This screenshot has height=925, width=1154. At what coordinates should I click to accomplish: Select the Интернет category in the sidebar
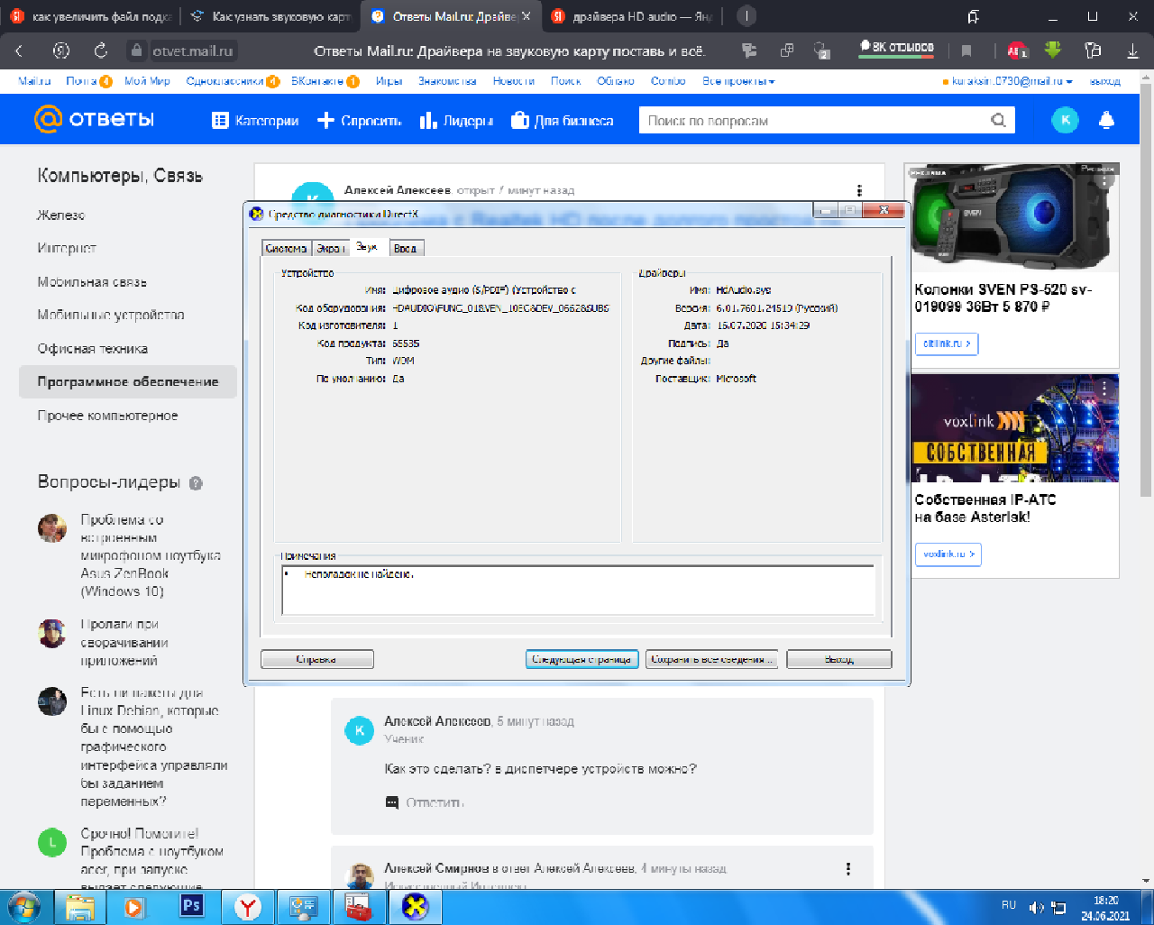click(67, 249)
